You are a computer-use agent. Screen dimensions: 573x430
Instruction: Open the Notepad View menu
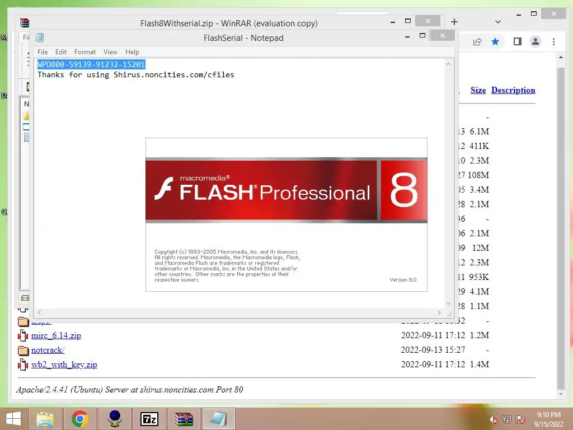tap(110, 52)
